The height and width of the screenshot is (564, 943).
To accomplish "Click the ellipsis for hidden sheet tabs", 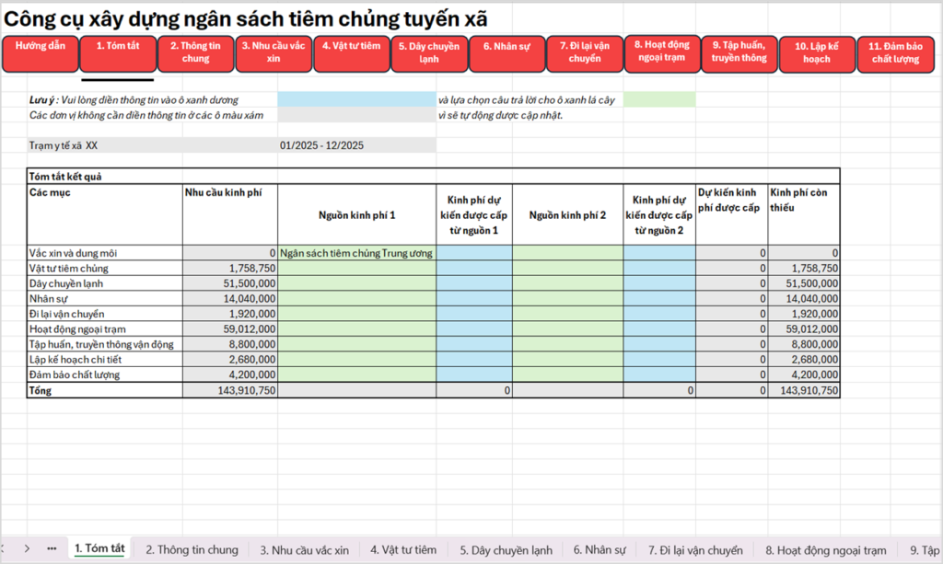I will pyautogui.click(x=52, y=548).
